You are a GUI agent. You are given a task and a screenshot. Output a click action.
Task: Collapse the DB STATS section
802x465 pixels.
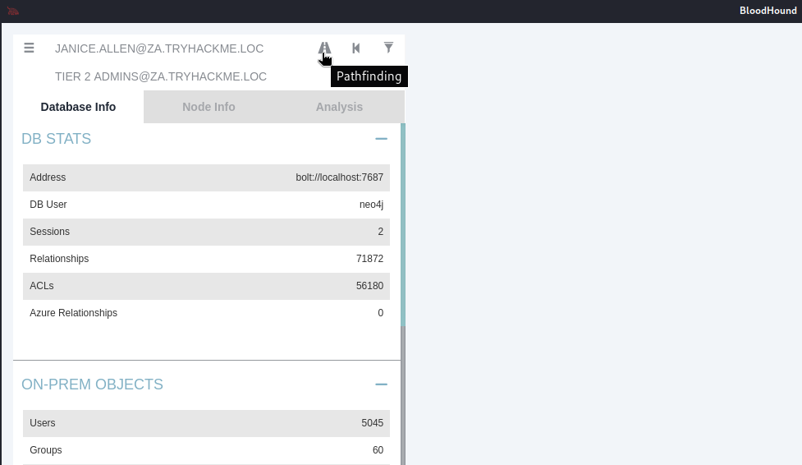pos(381,139)
